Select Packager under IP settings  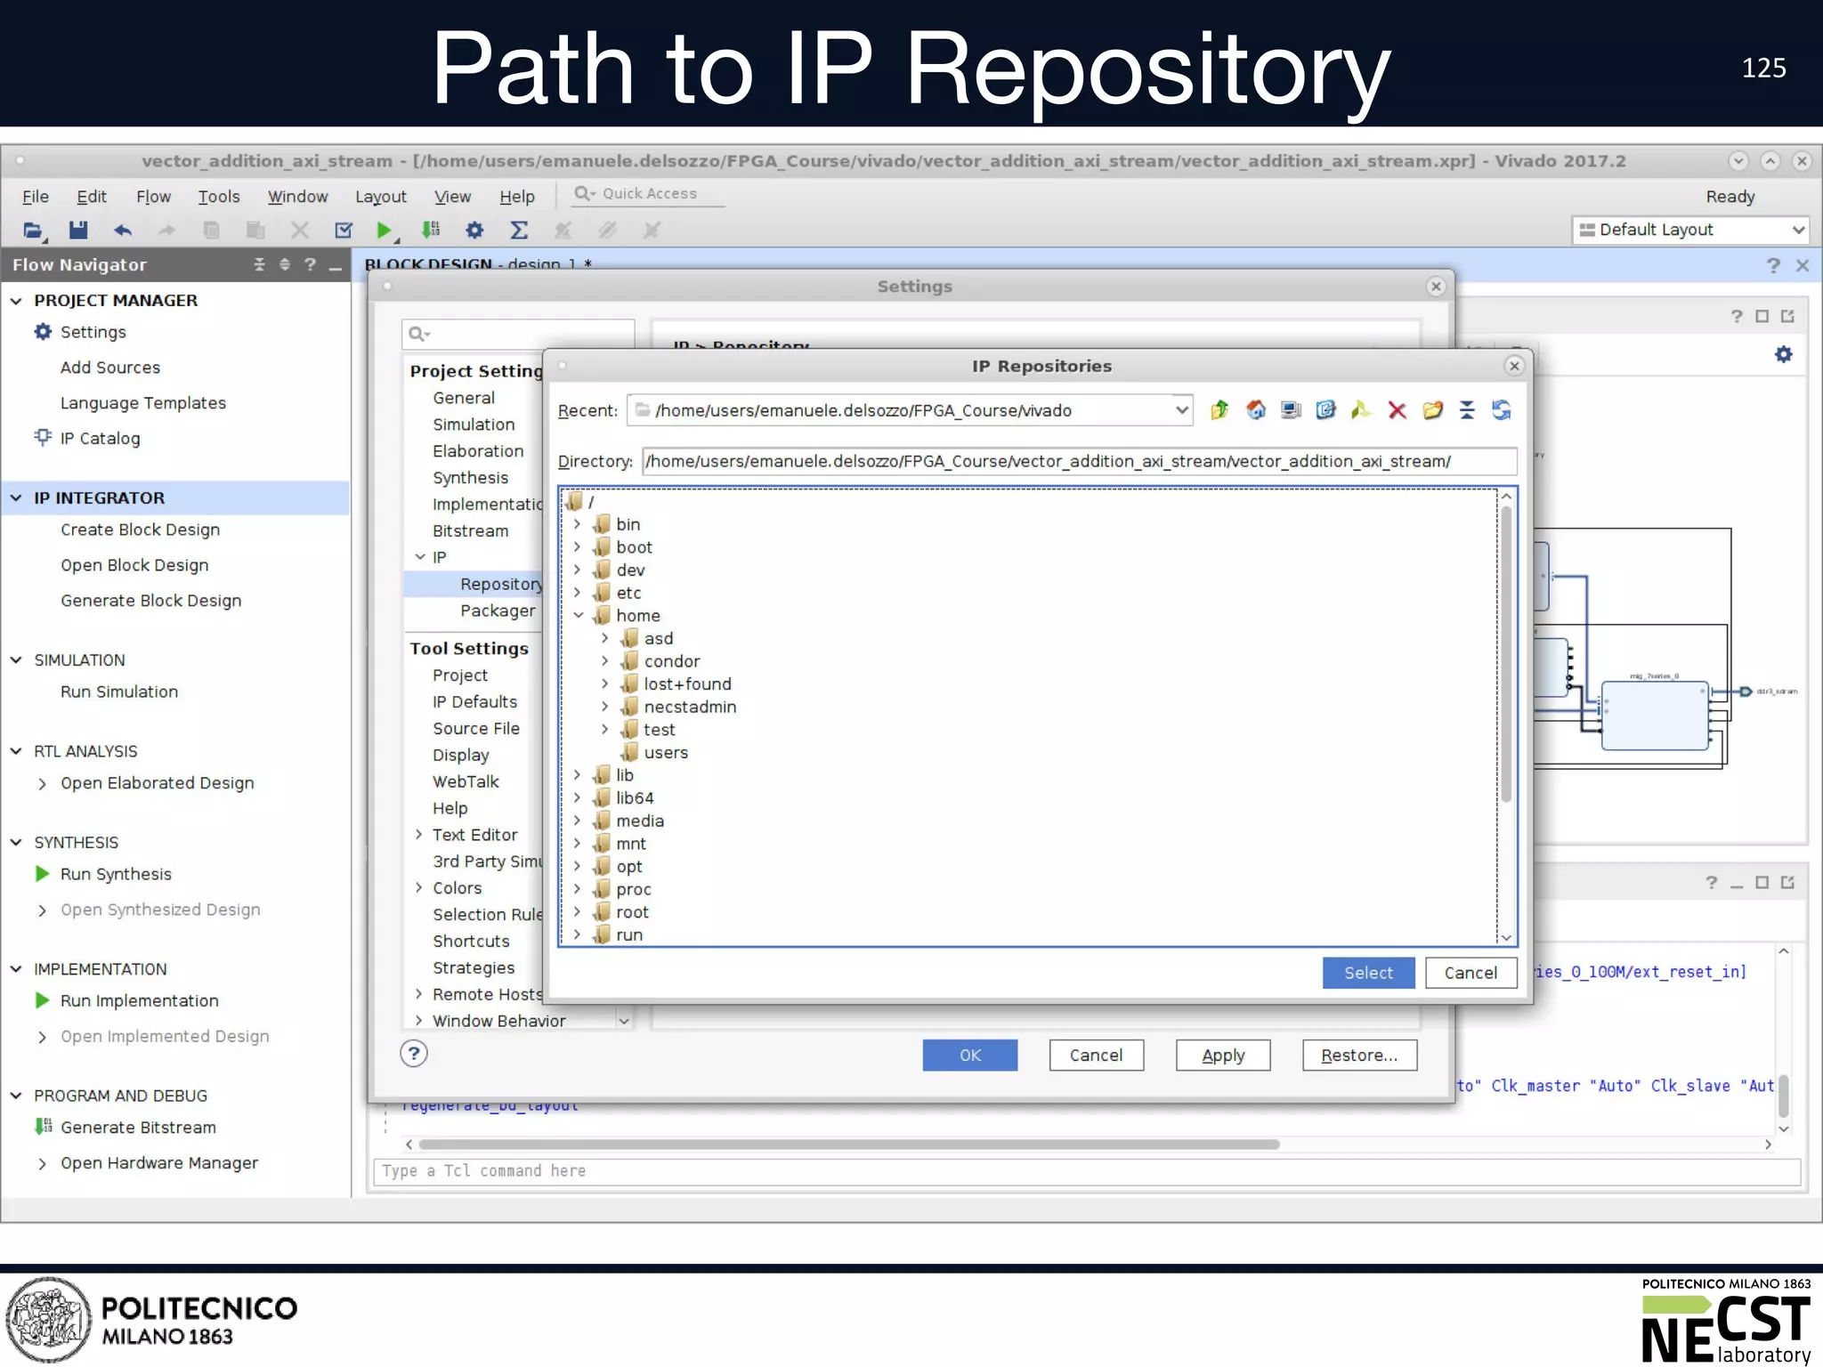(x=498, y=611)
